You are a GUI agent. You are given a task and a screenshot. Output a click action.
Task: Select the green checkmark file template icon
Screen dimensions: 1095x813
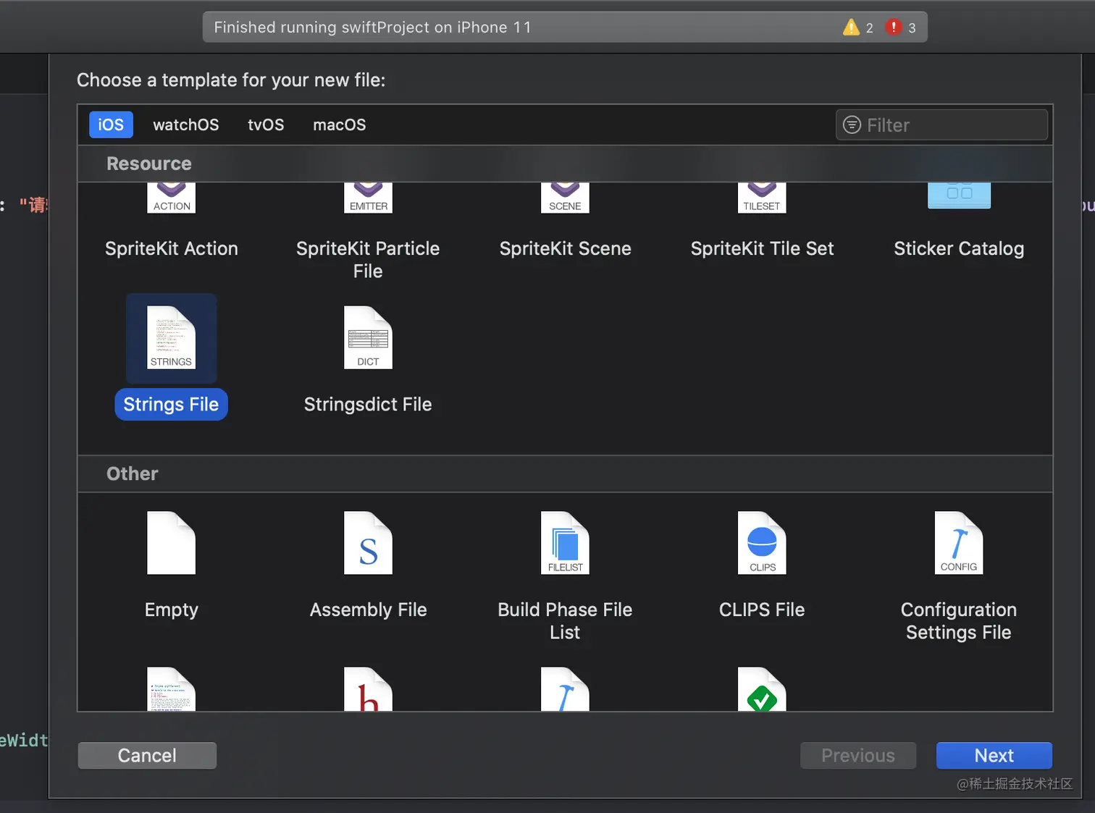[762, 689]
